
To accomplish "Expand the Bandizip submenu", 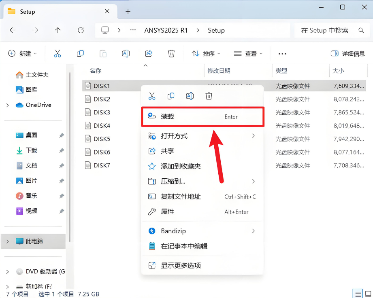I will 254,231.
